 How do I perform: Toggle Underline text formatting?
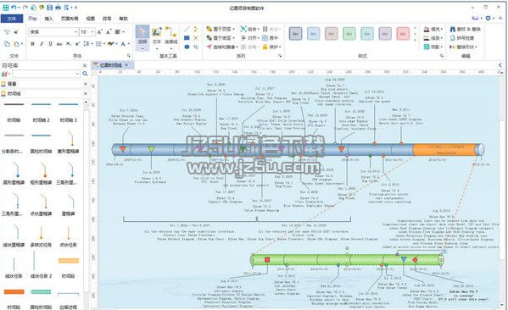tap(51, 44)
